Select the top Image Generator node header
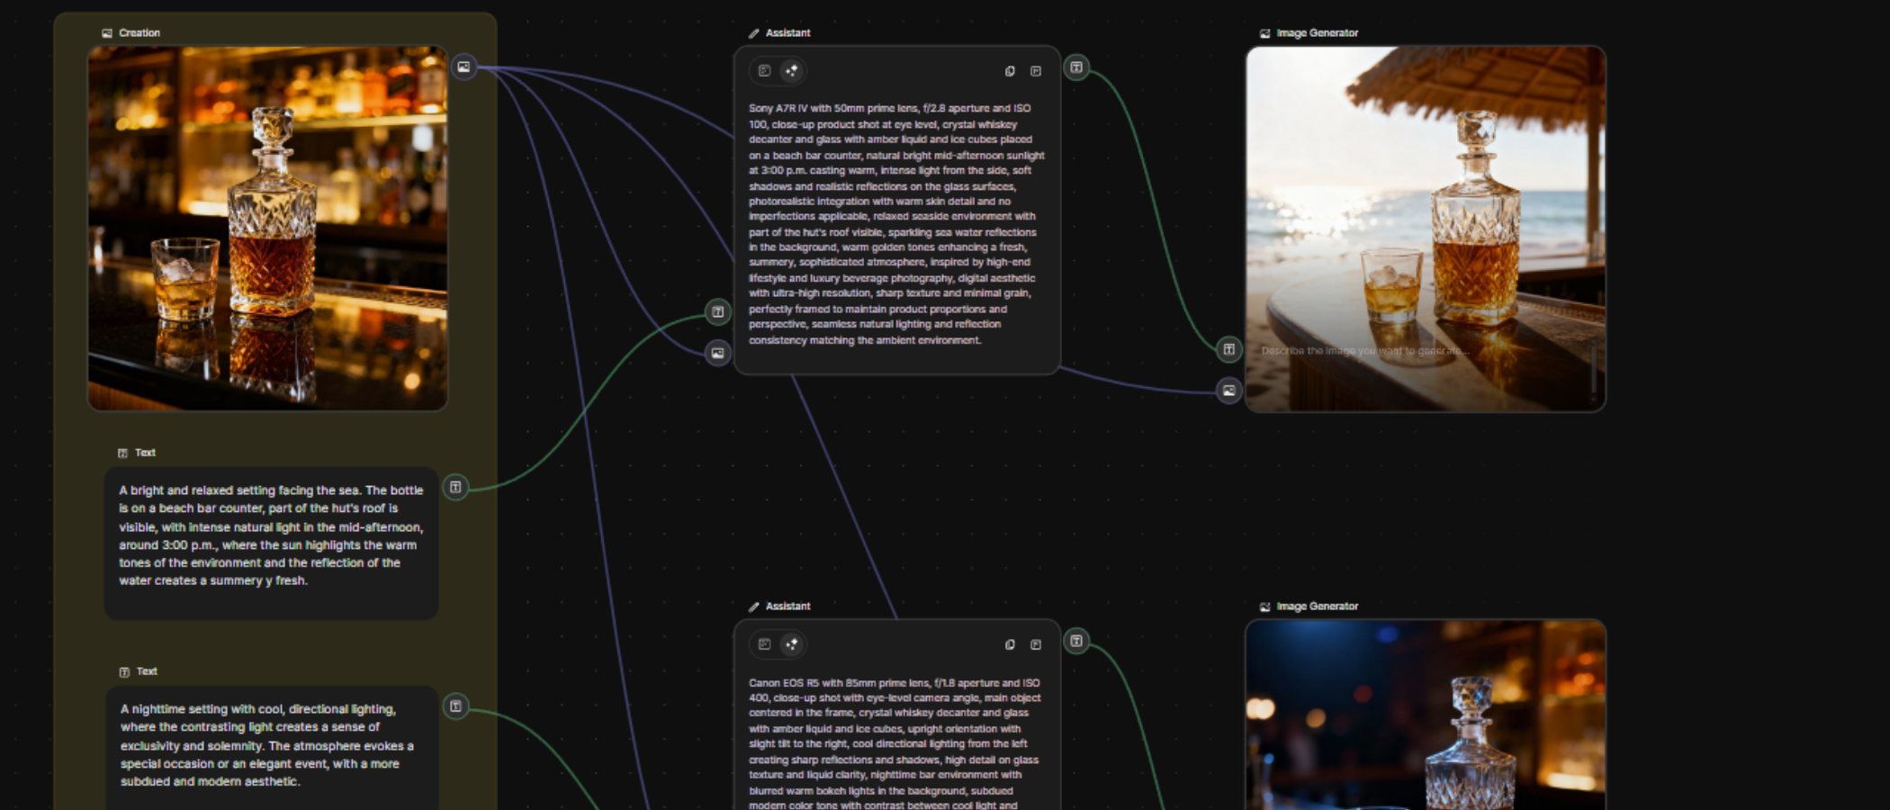The width and height of the screenshot is (1890, 810). 1317,32
